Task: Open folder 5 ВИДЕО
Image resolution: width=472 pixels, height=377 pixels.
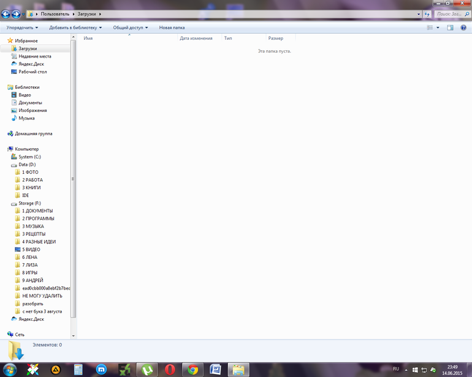Action: pyautogui.click(x=31, y=250)
